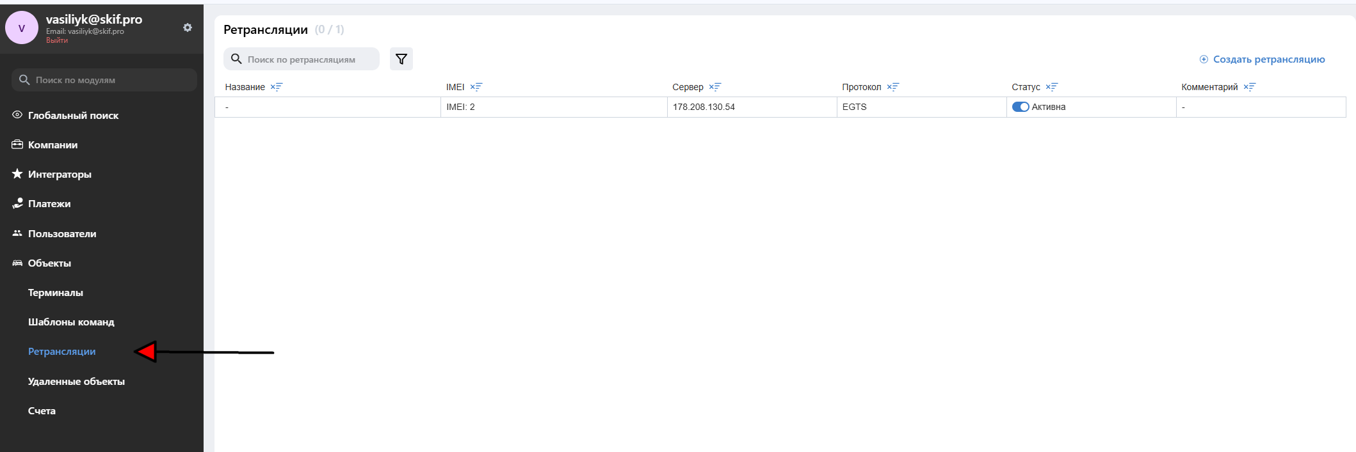The image size is (1356, 452).
Task: Open Глобальный поиск module
Action: pos(73,116)
